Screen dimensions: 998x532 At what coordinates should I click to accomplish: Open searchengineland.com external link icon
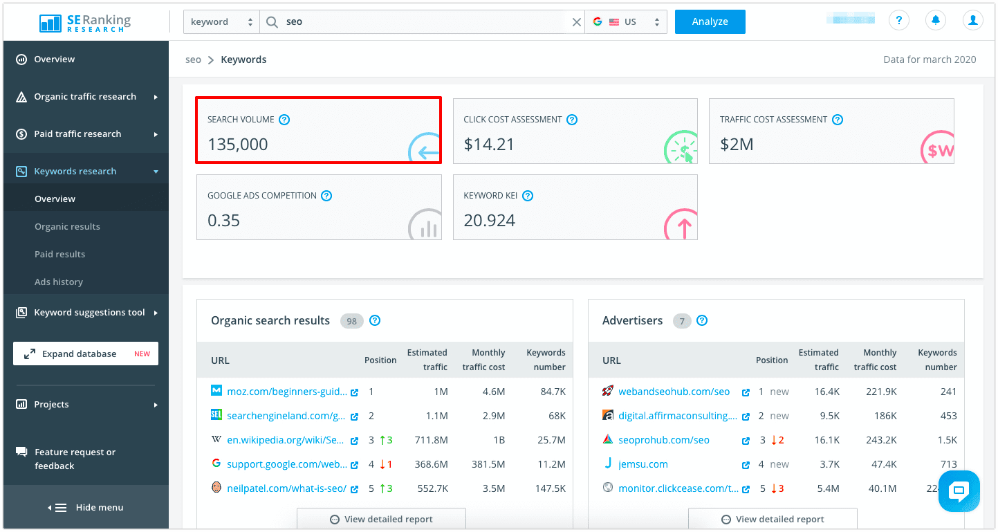pos(355,416)
